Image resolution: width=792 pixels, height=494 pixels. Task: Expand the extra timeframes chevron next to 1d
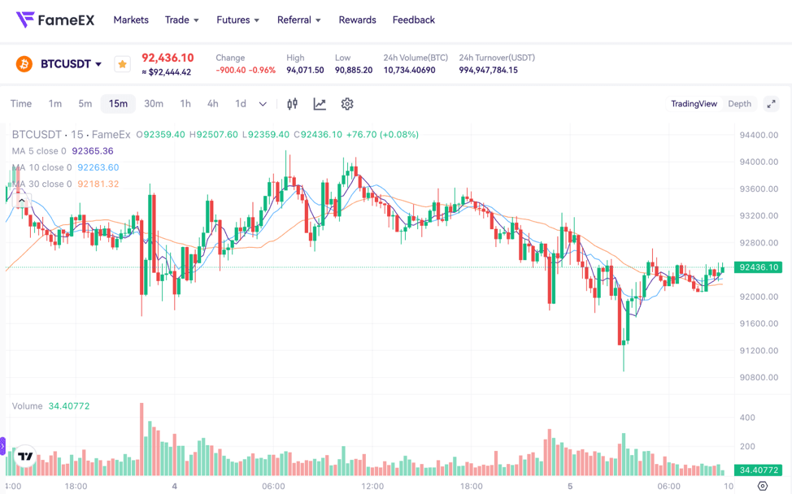click(x=262, y=104)
